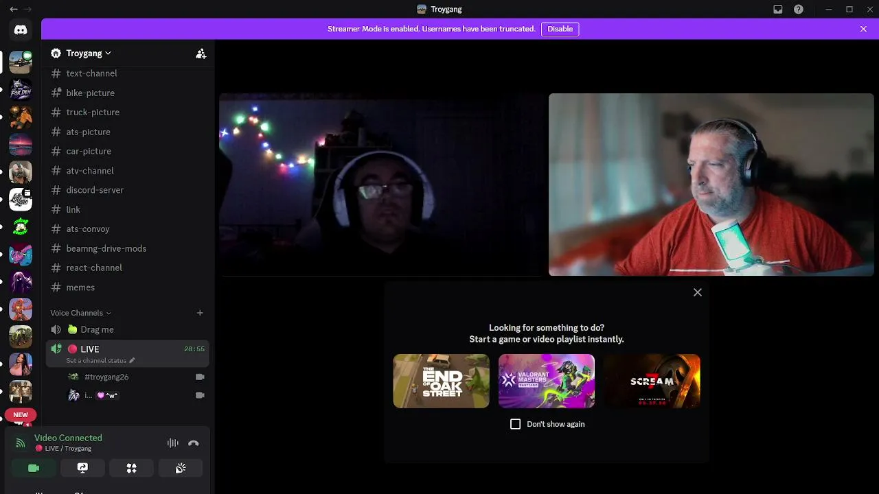This screenshot has height=494, width=879.
Task: Collapse the Voice Channels category
Action: tap(80, 313)
